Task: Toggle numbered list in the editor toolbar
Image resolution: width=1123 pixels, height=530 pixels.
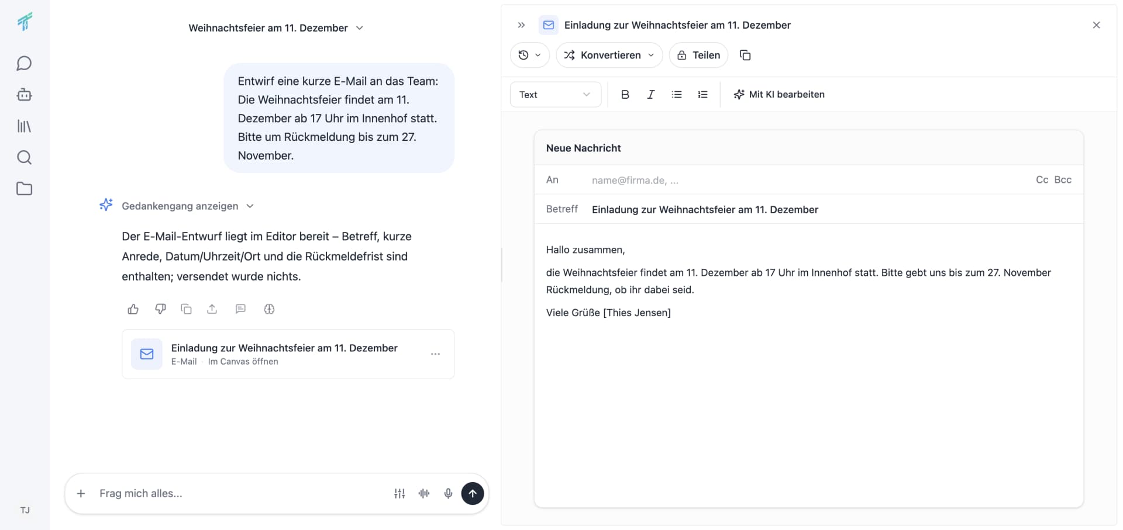Action: pos(702,95)
